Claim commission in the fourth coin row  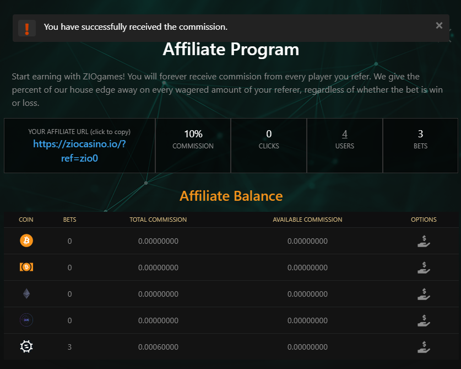pos(424,320)
